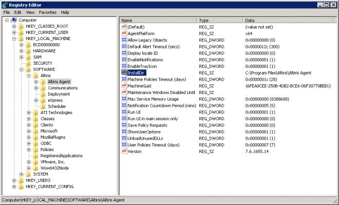Click the RegisteredApplications folder icon
339x205 pixels.
(35, 156)
